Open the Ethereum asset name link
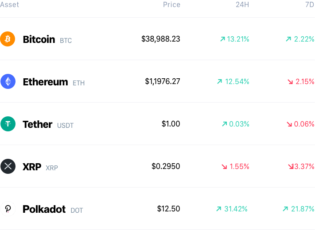Image resolution: width=315 pixels, height=230 pixels. point(45,82)
